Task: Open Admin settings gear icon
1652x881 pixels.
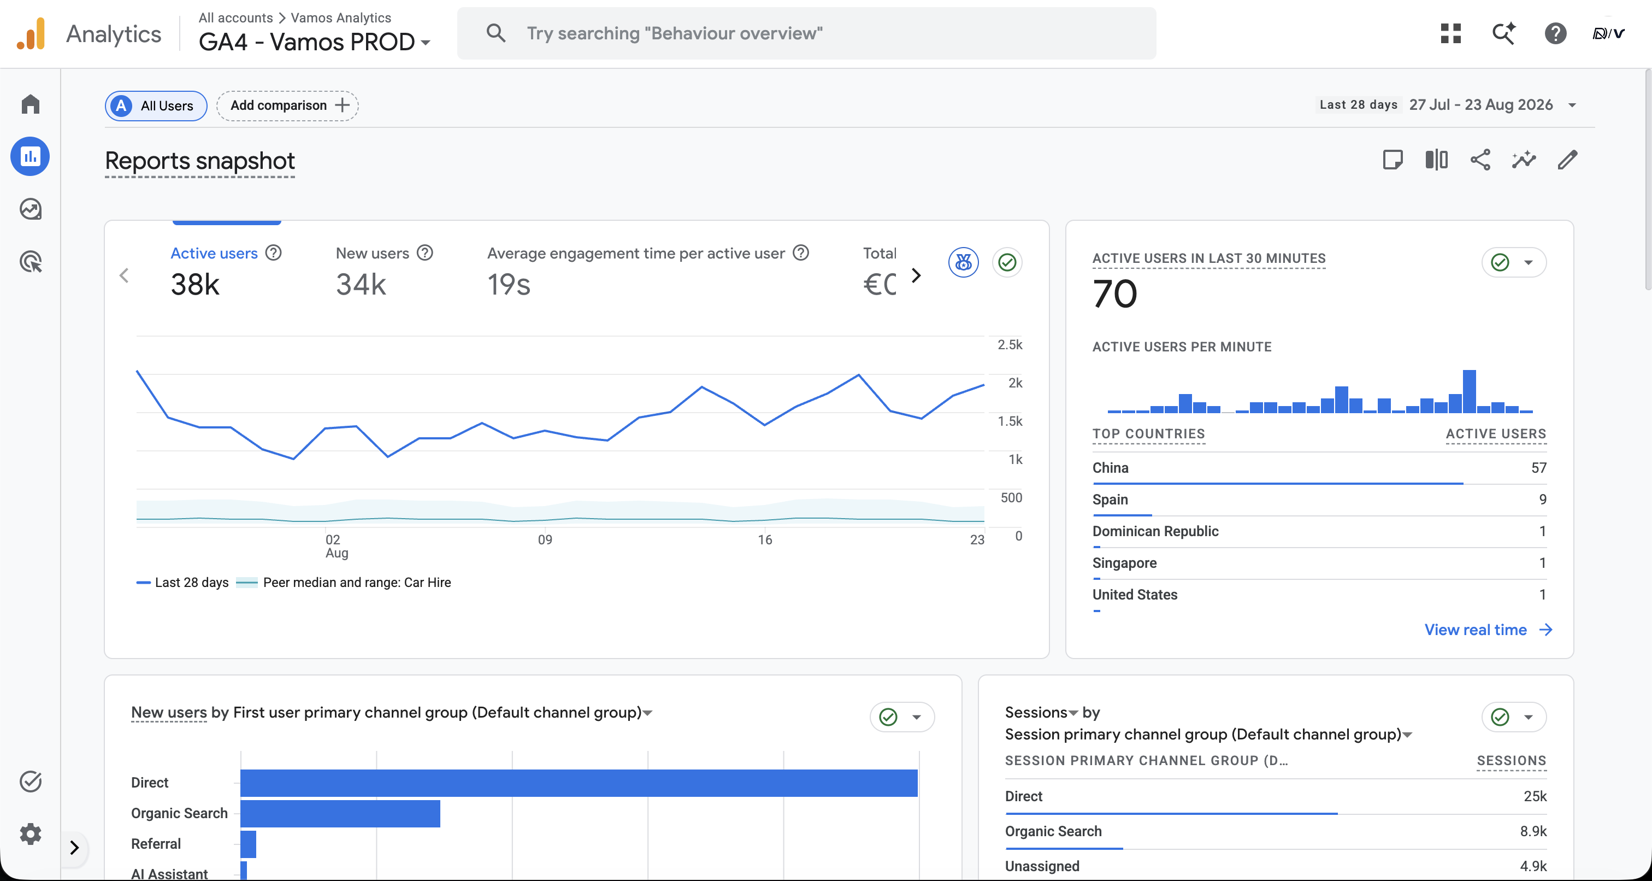Action: point(30,833)
